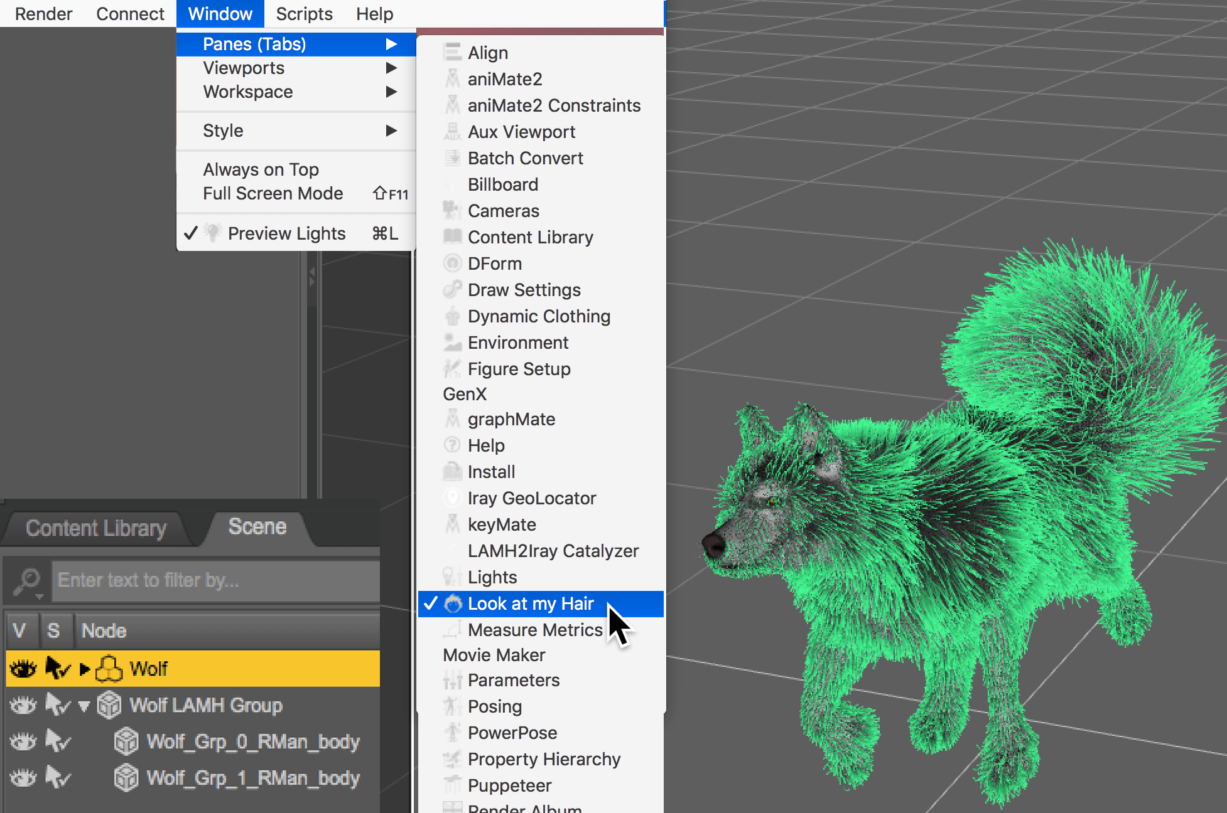The image size is (1227, 813).
Task: Click the Content Library book icon
Action: pos(451,237)
